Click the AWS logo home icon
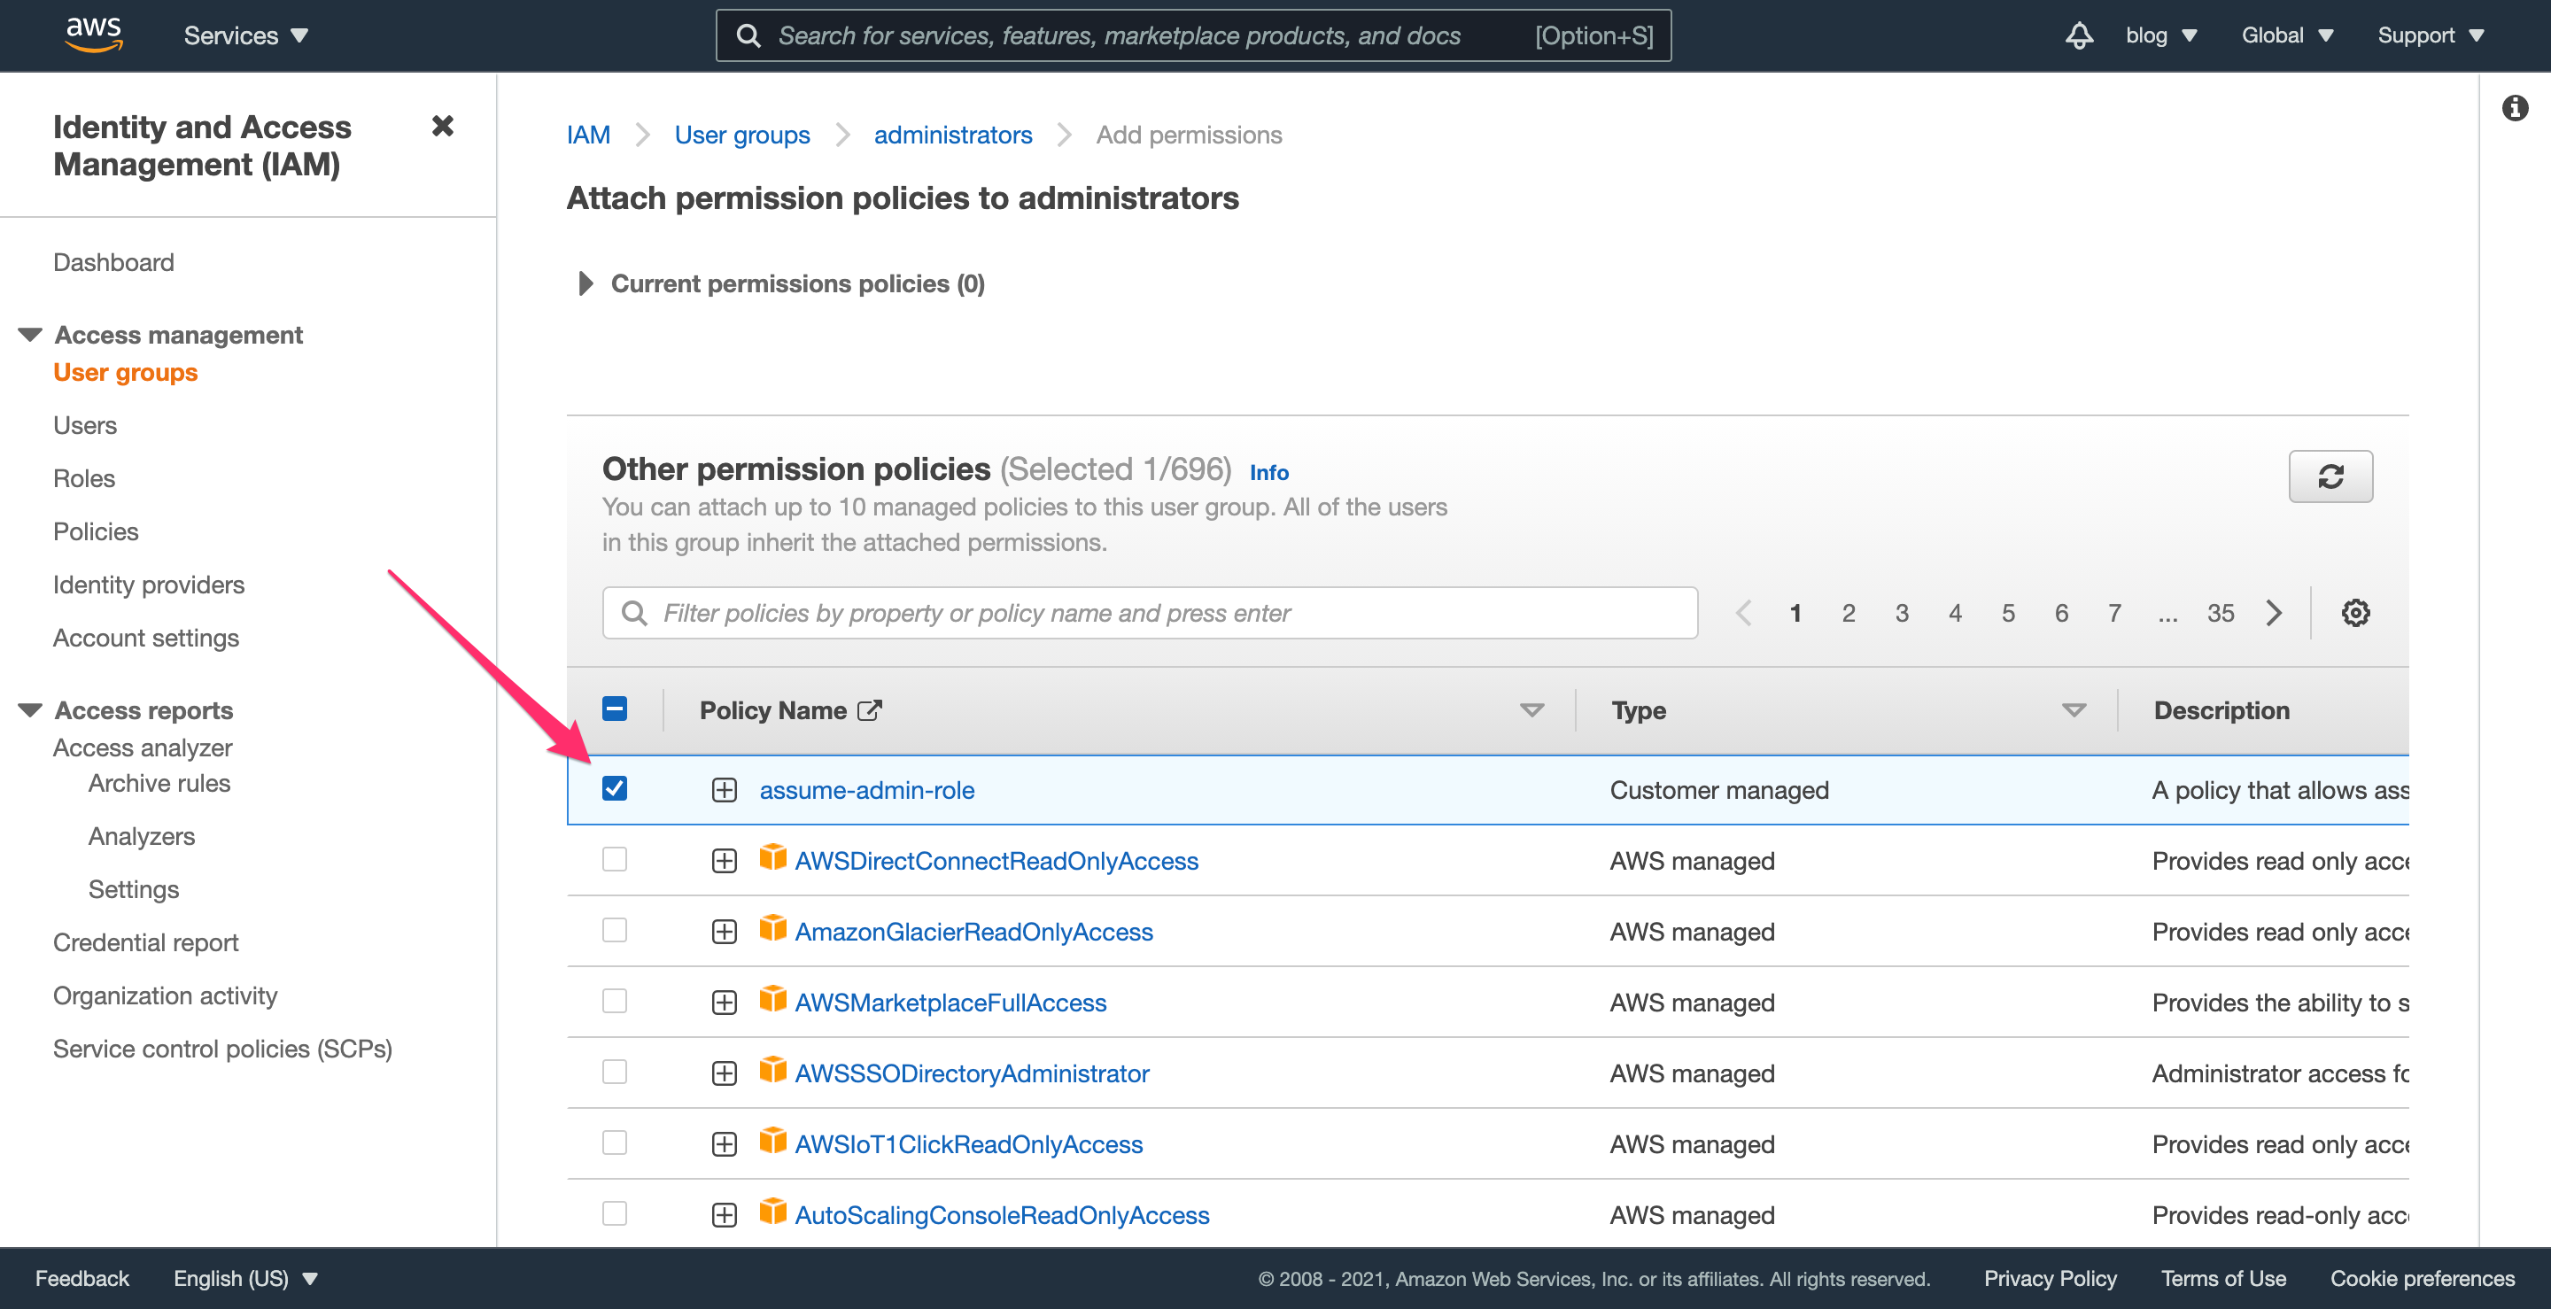The width and height of the screenshot is (2551, 1309). (94, 35)
